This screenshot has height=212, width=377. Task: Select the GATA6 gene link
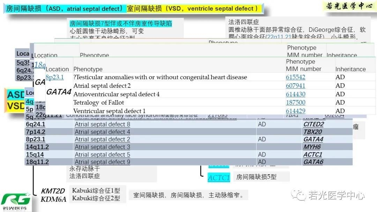(313, 162)
